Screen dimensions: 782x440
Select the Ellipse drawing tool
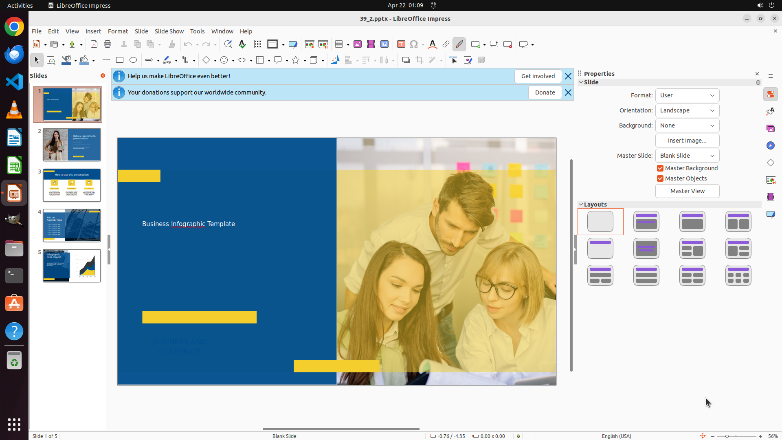(x=133, y=60)
